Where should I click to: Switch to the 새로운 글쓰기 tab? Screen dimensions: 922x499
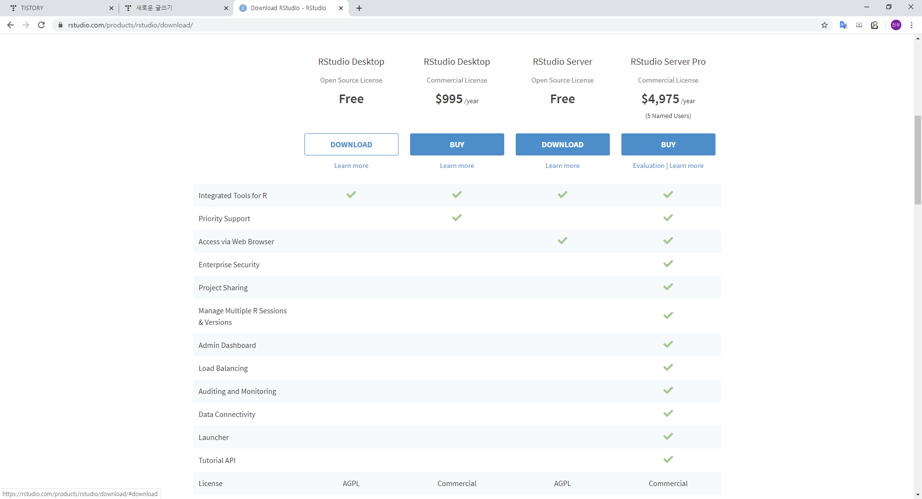(x=175, y=8)
